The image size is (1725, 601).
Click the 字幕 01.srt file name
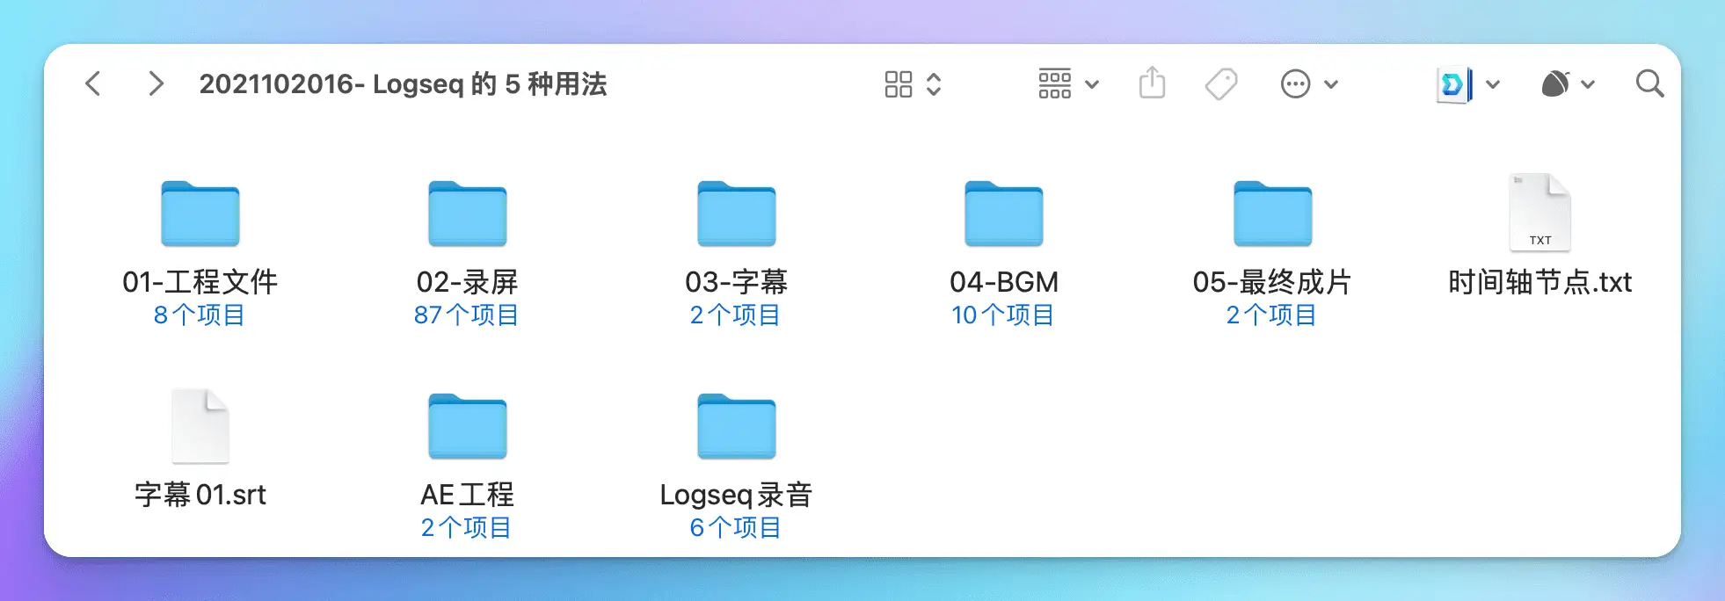click(x=200, y=495)
